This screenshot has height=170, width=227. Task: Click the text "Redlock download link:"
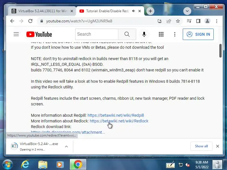coord(51,127)
